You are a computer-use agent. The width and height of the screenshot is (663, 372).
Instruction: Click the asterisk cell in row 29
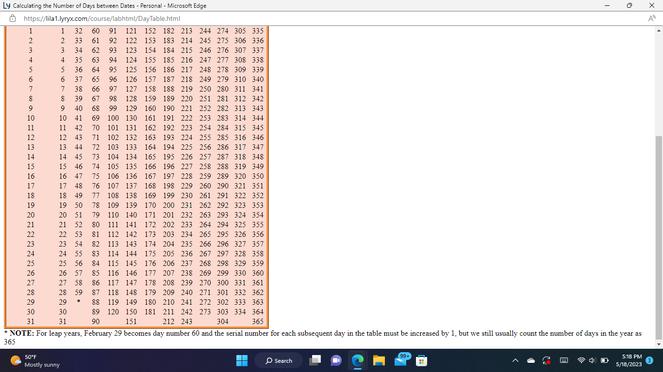pos(79,302)
